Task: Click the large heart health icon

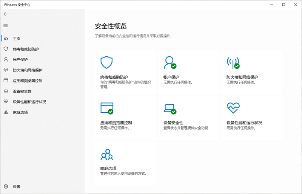Action: (x=233, y=108)
